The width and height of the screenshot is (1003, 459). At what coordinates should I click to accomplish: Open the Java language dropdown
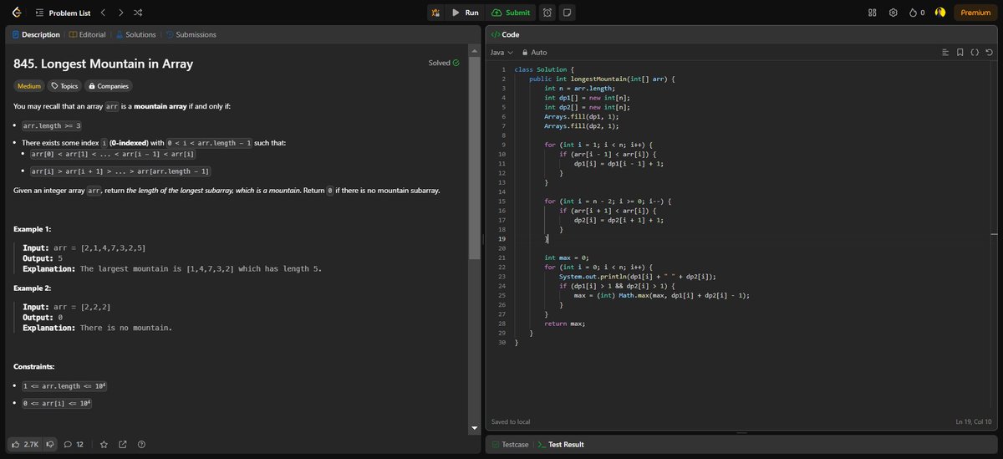[x=501, y=53]
